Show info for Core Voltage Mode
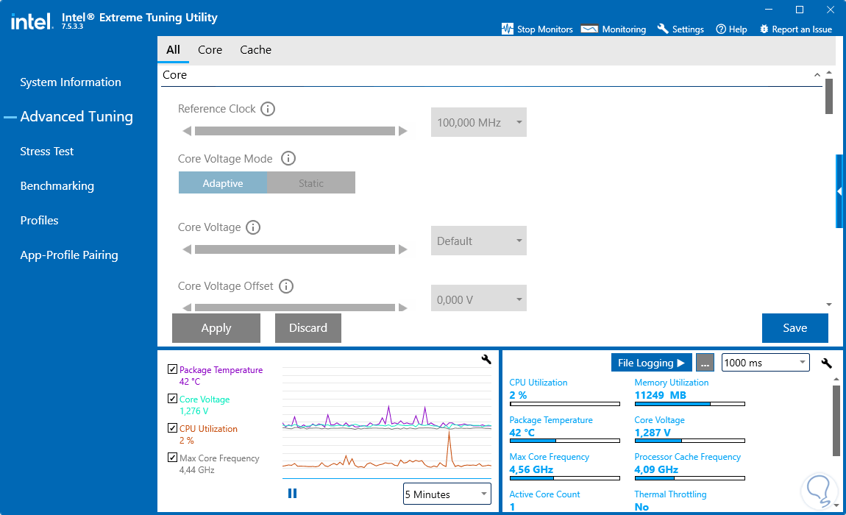The width and height of the screenshot is (846, 515). [288, 159]
